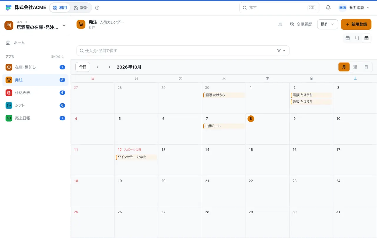Open 山手ミート event on the 7th
Viewport: 377px width, 238px height.
coord(224,126)
